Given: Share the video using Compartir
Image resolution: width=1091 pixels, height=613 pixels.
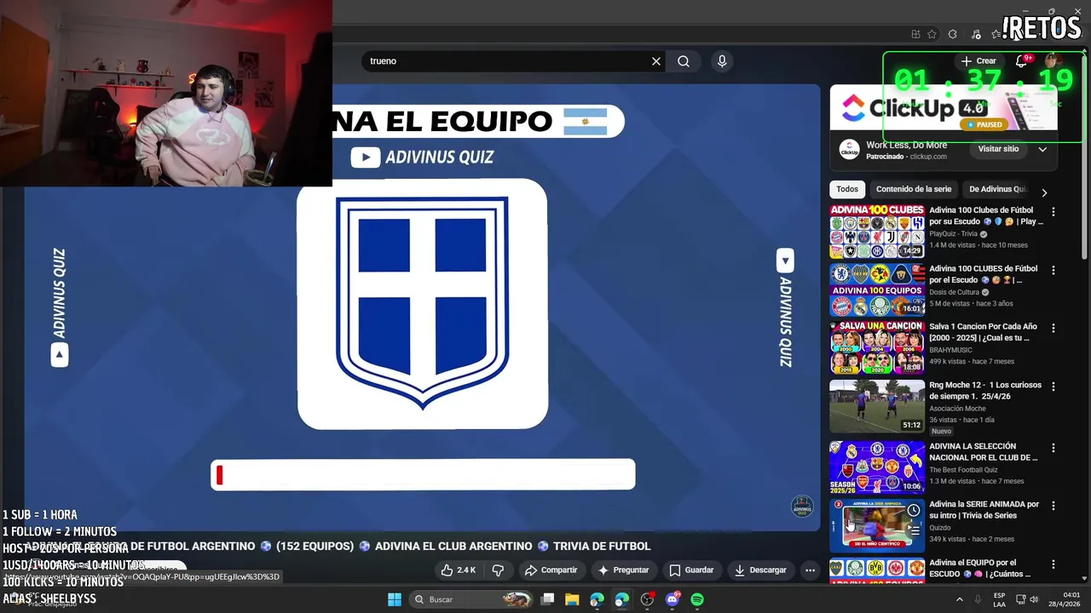Looking at the screenshot, I should pyautogui.click(x=551, y=570).
